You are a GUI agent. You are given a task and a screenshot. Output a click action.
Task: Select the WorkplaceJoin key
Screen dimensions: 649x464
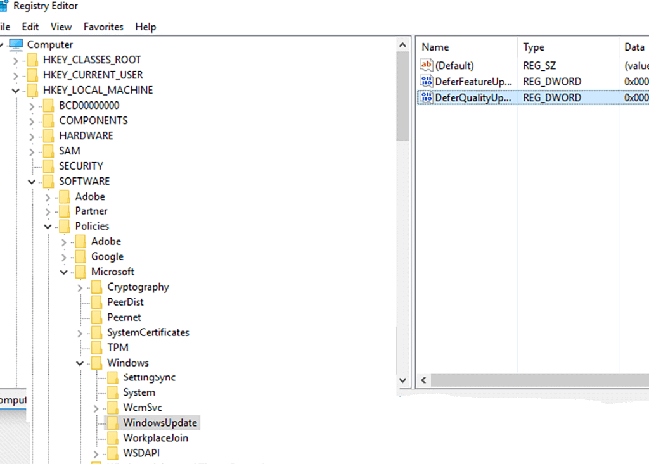click(155, 438)
